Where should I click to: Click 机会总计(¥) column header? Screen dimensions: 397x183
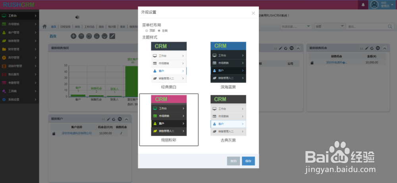[x=105, y=127]
